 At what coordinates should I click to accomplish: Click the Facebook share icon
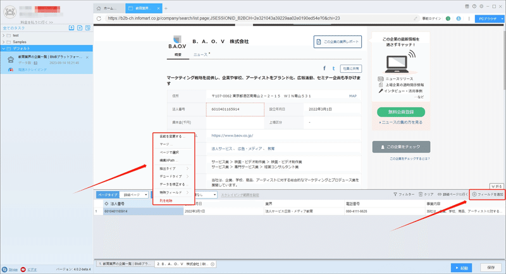coord(324,68)
